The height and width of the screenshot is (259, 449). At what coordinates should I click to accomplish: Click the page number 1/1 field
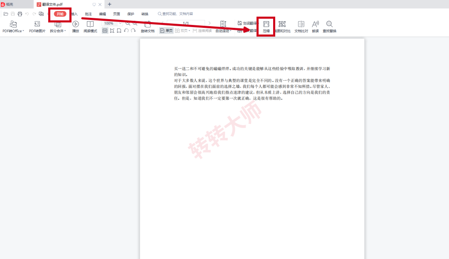(x=186, y=23)
